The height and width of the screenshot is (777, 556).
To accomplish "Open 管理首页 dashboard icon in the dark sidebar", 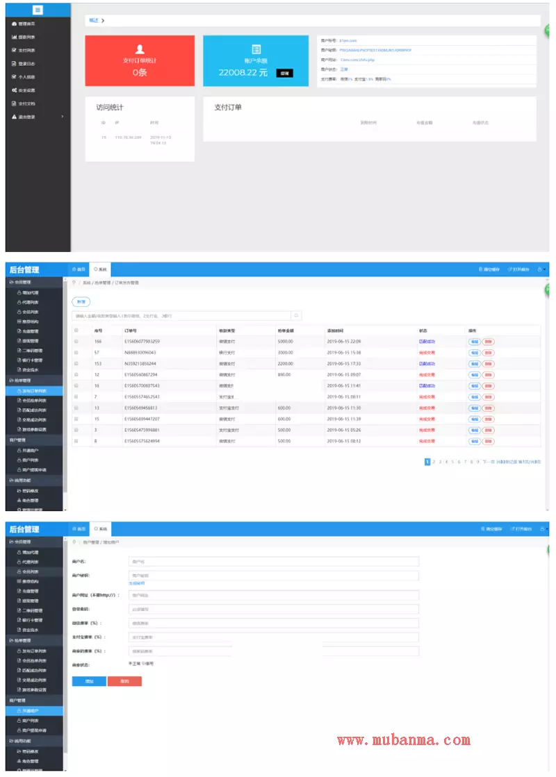I will pos(15,24).
